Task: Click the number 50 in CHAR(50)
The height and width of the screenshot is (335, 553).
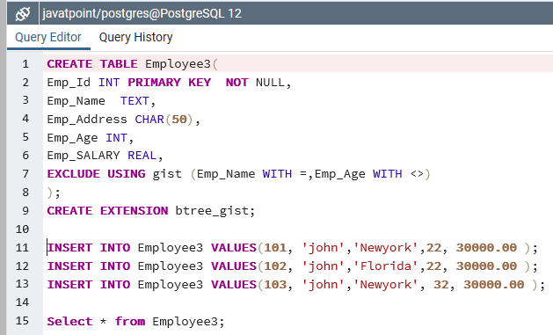Action: coord(179,120)
